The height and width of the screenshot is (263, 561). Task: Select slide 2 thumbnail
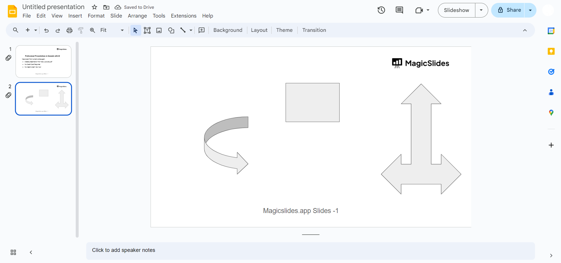coord(44,99)
